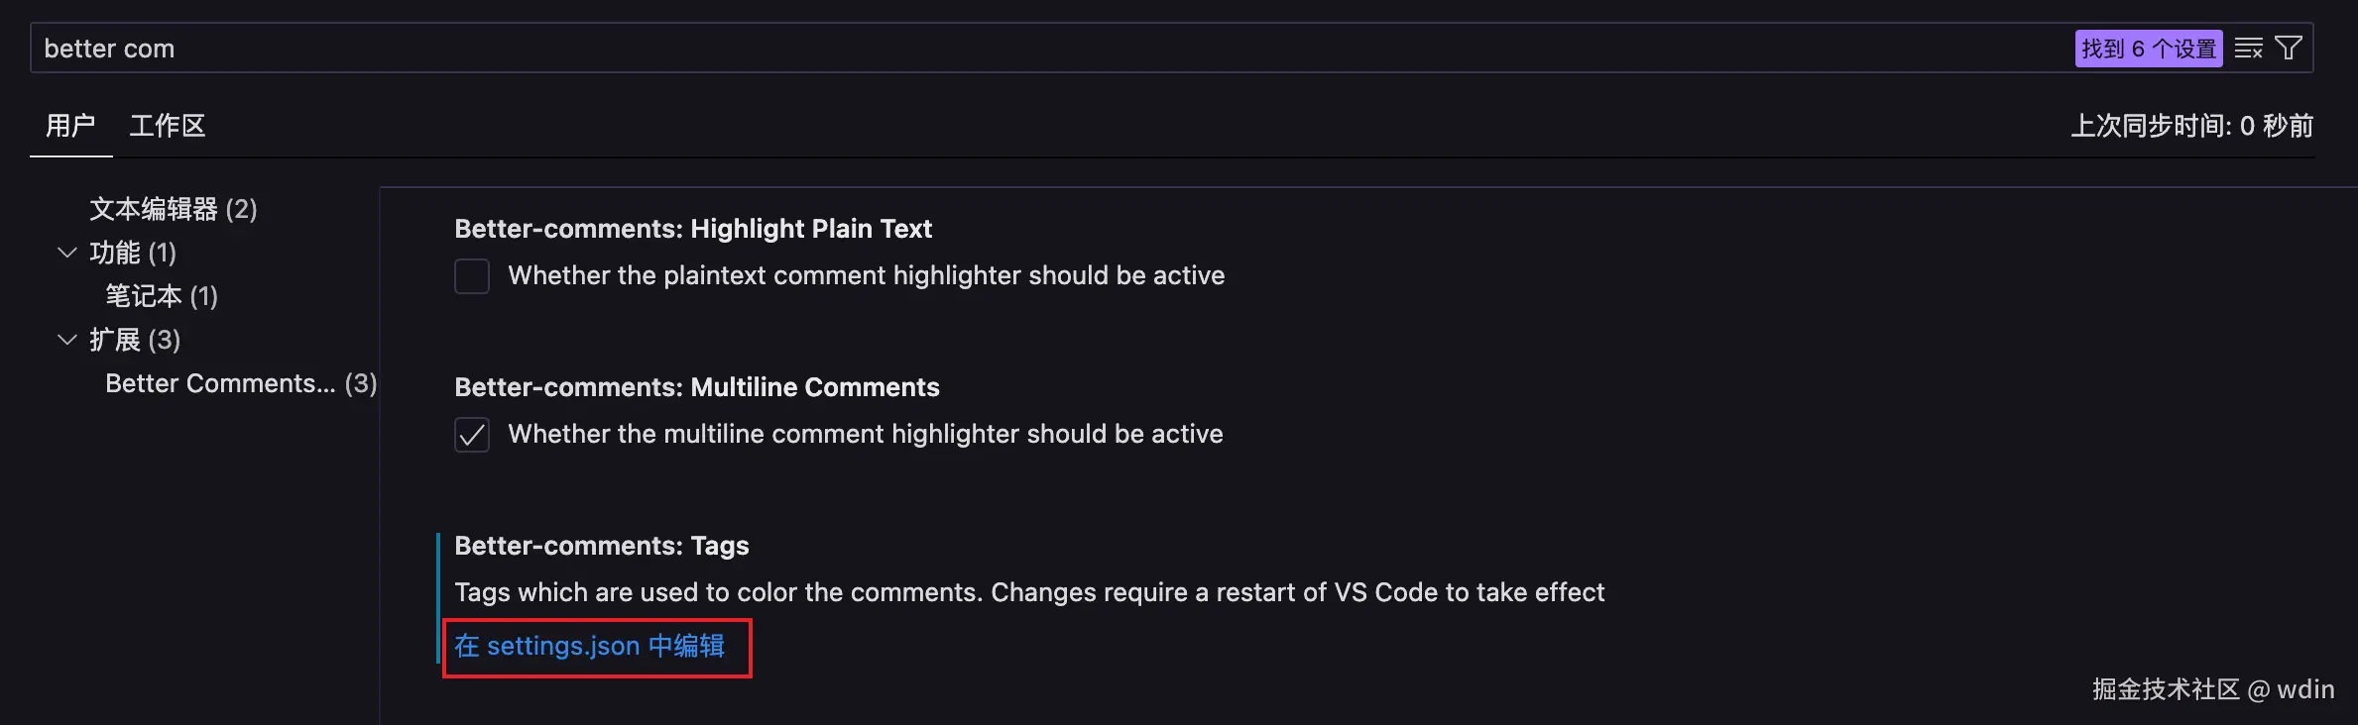Collapse the 扩展 section chevron
Viewport: 2358px width, 725px height.
point(67,340)
